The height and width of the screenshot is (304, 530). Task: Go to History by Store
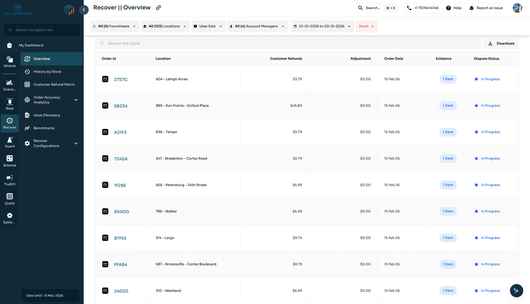(47, 72)
